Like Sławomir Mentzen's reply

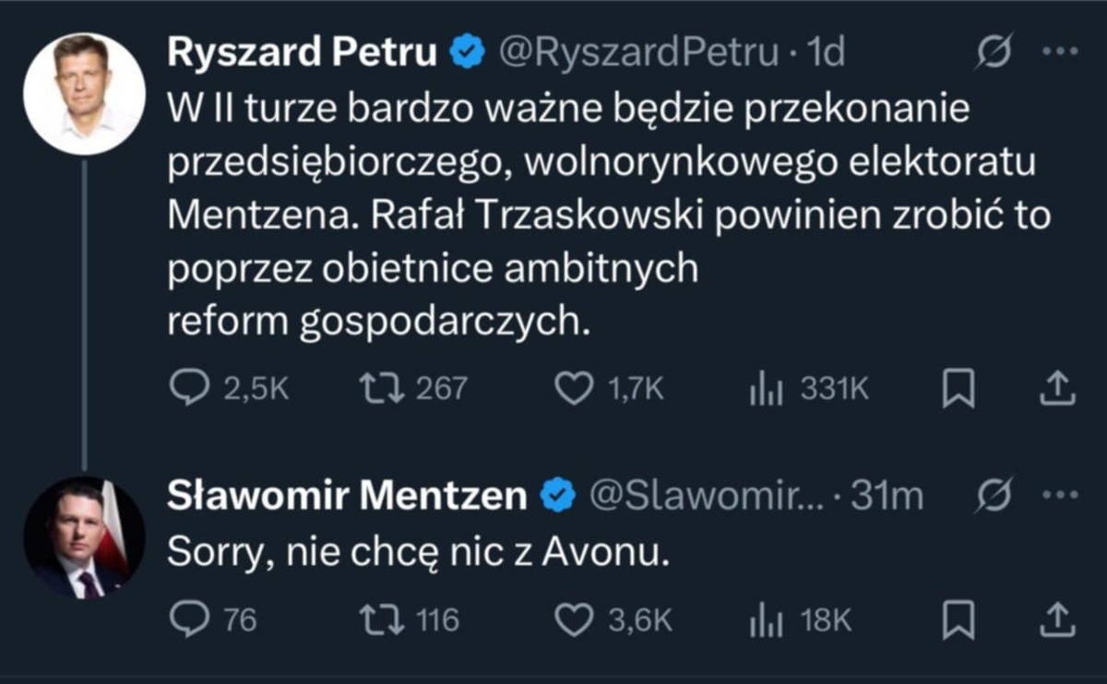574,620
